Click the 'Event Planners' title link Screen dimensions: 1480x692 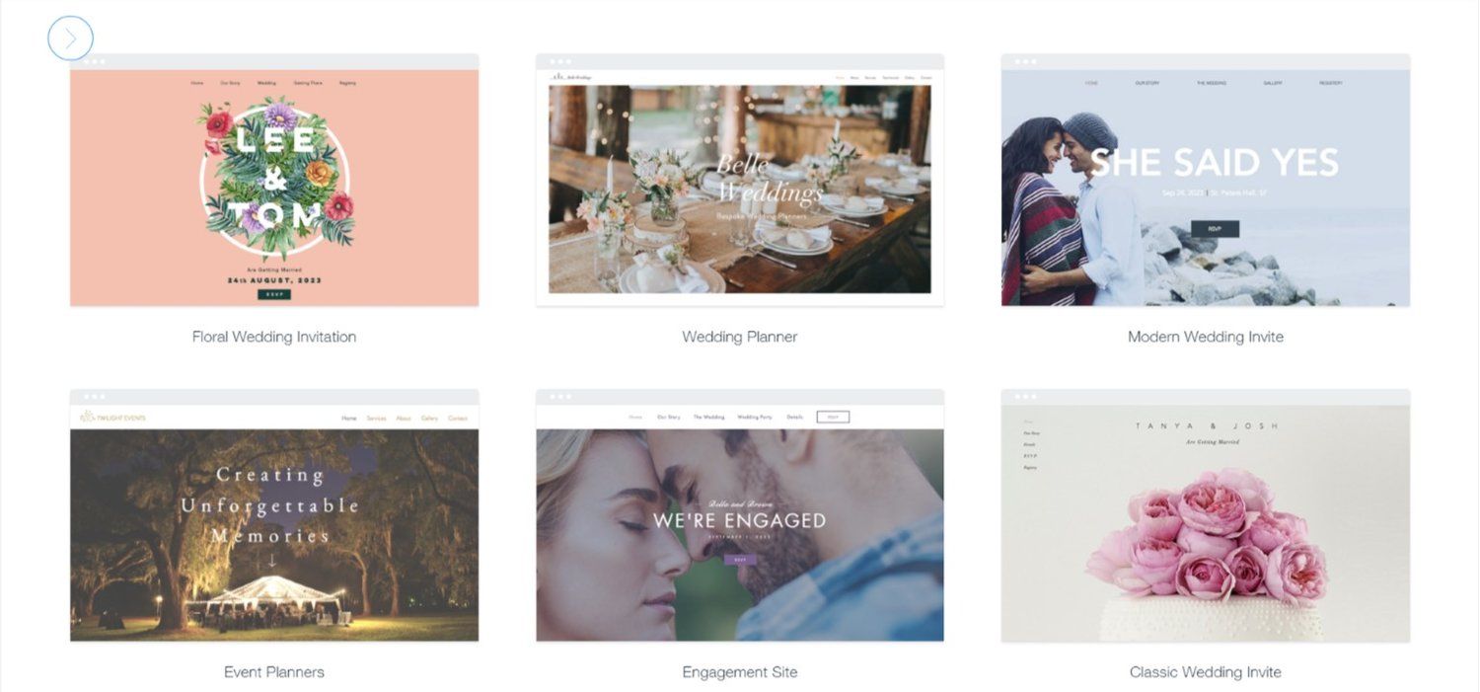[x=274, y=672]
